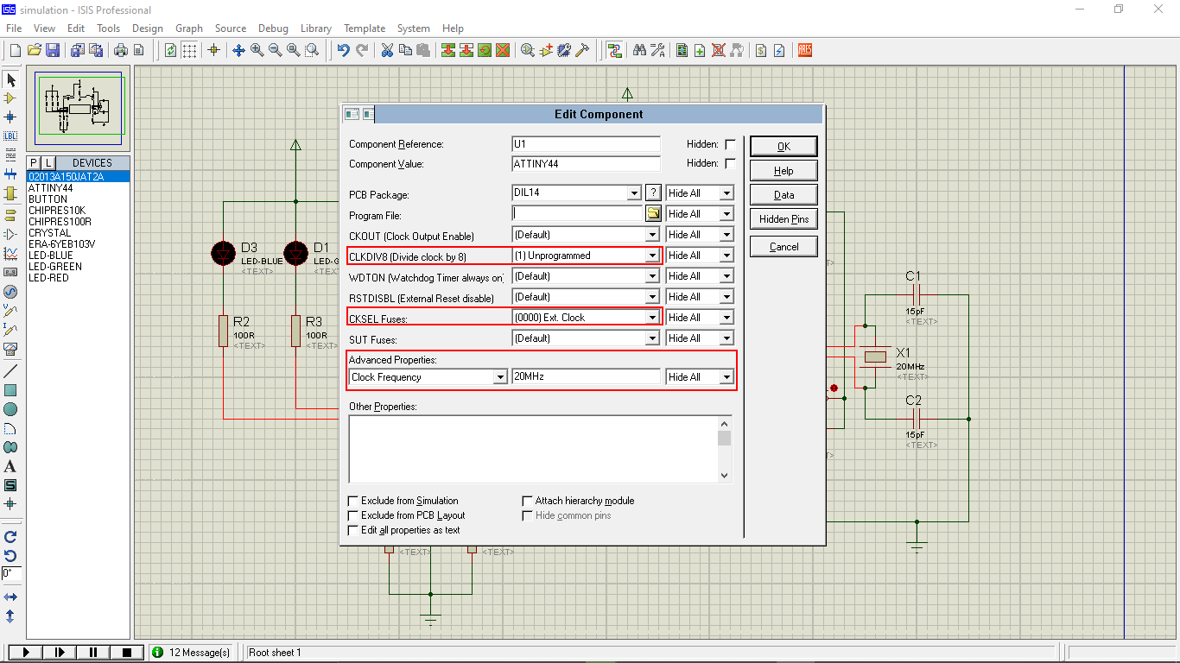Open the Debug menu
The image size is (1180, 663).
(x=274, y=28)
